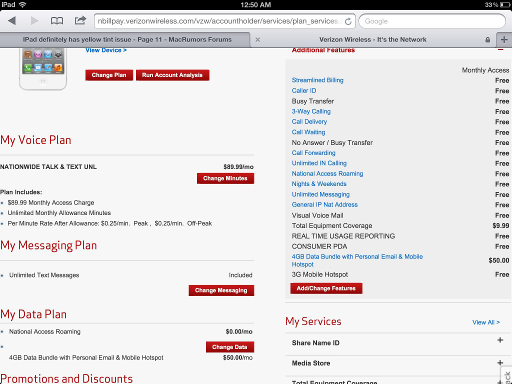Image resolution: width=512 pixels, height=384 pixels.
Task: Click My Data Plan heading
Action: tap(33, 314)
